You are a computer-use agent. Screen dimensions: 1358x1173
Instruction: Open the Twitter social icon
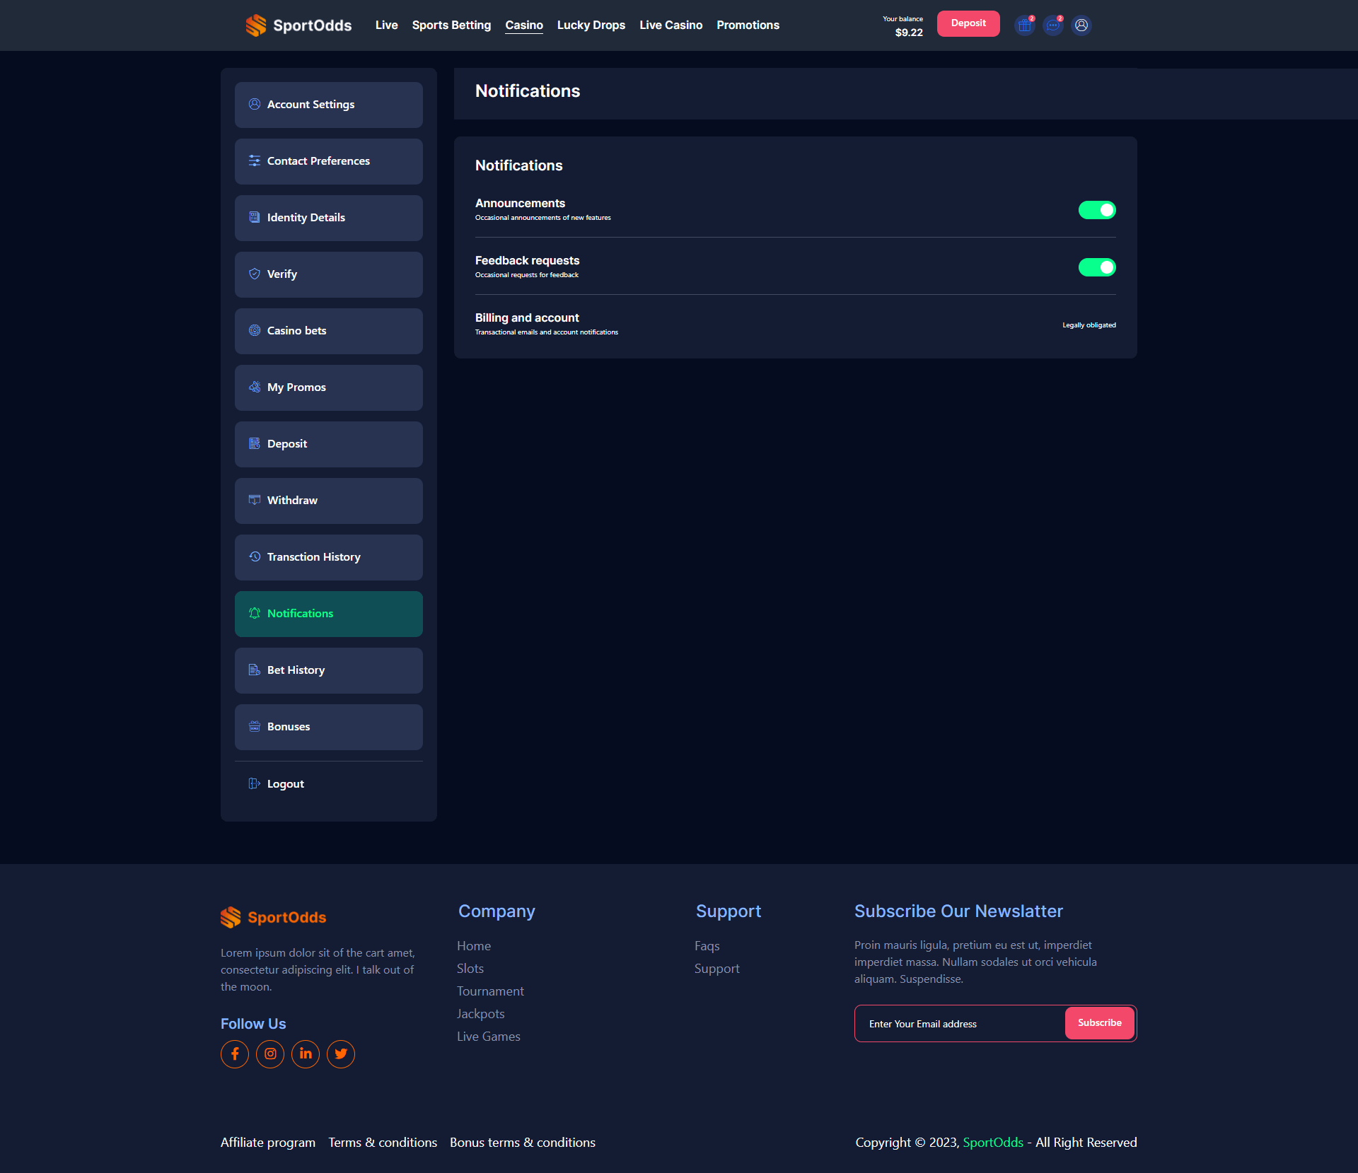click(x=341, y=1054)
